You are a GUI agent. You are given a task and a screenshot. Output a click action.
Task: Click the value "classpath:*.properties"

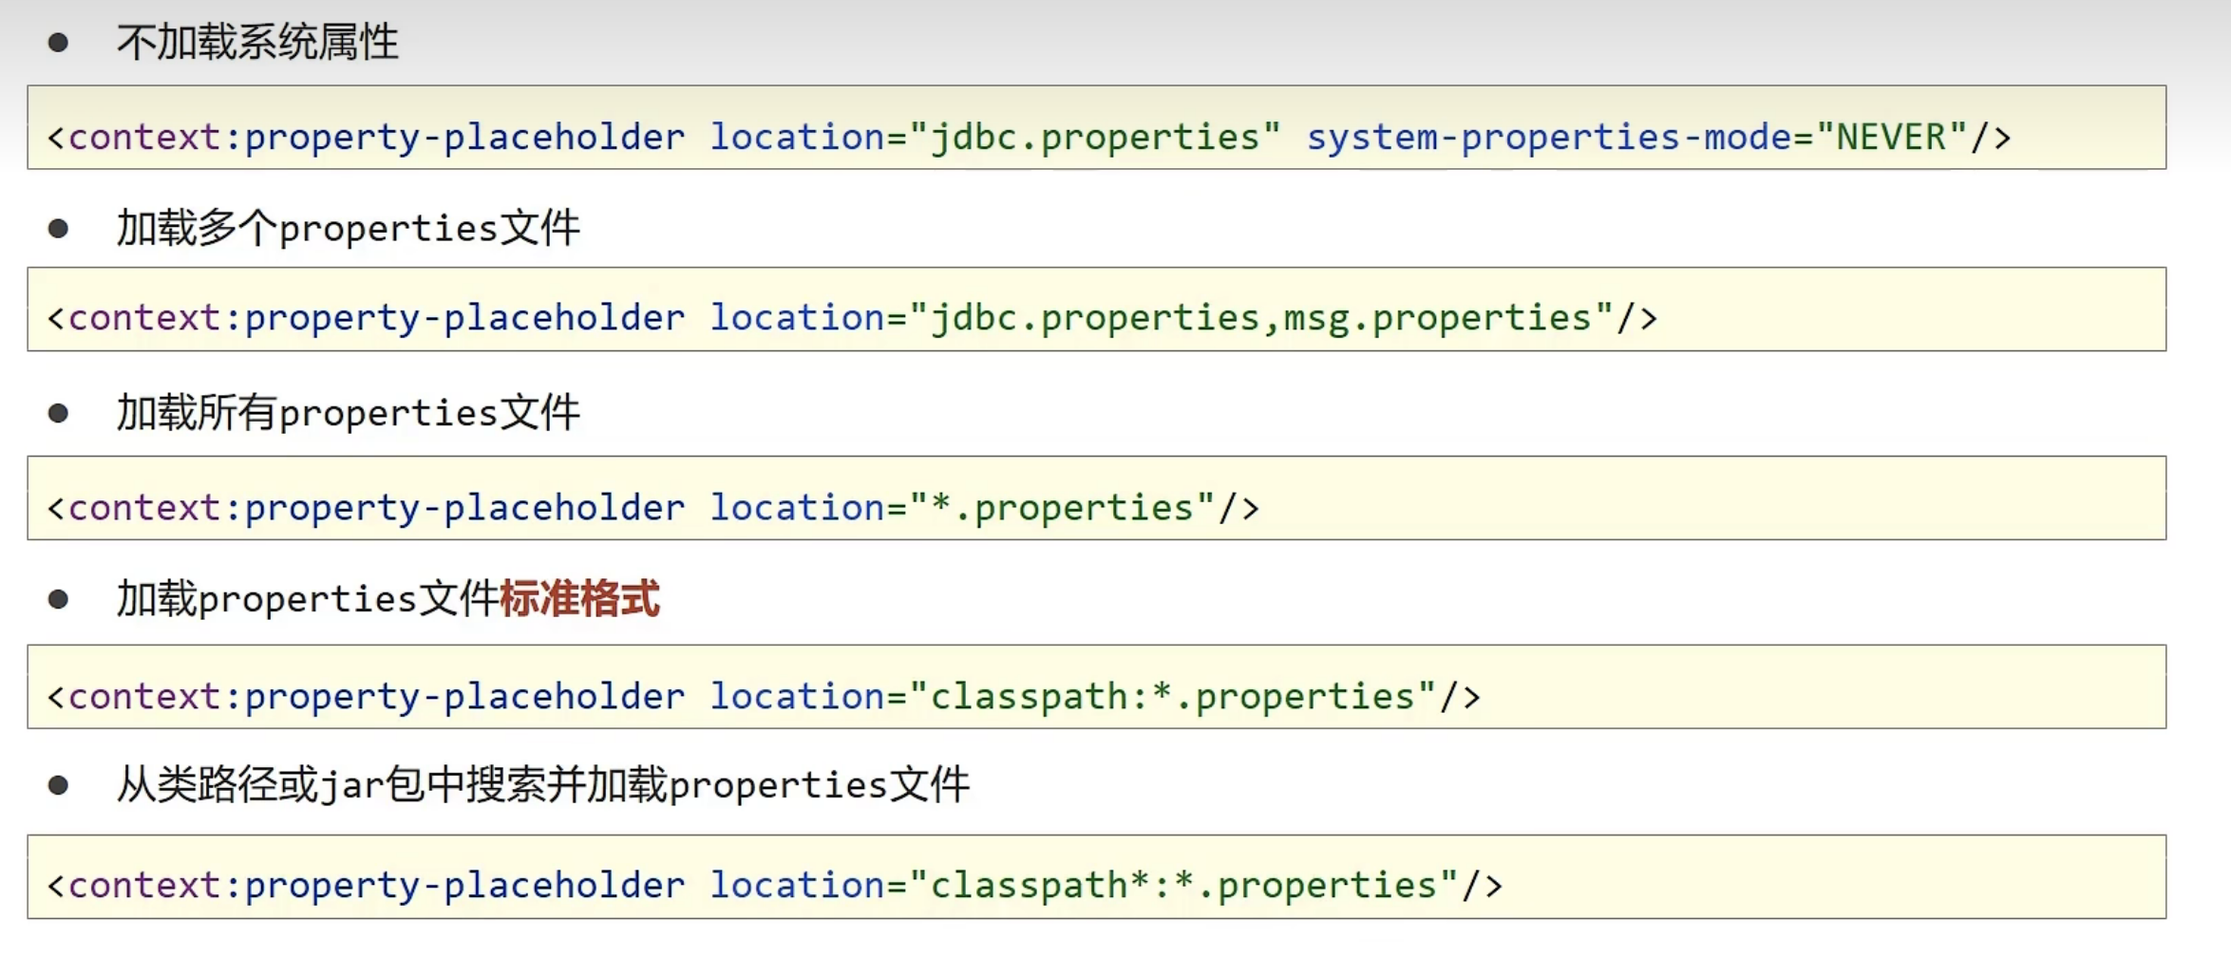pyautogui.click(x=1172, y=697)
